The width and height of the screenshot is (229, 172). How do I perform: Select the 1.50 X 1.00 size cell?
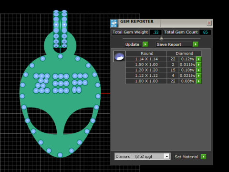click(146, 64)
